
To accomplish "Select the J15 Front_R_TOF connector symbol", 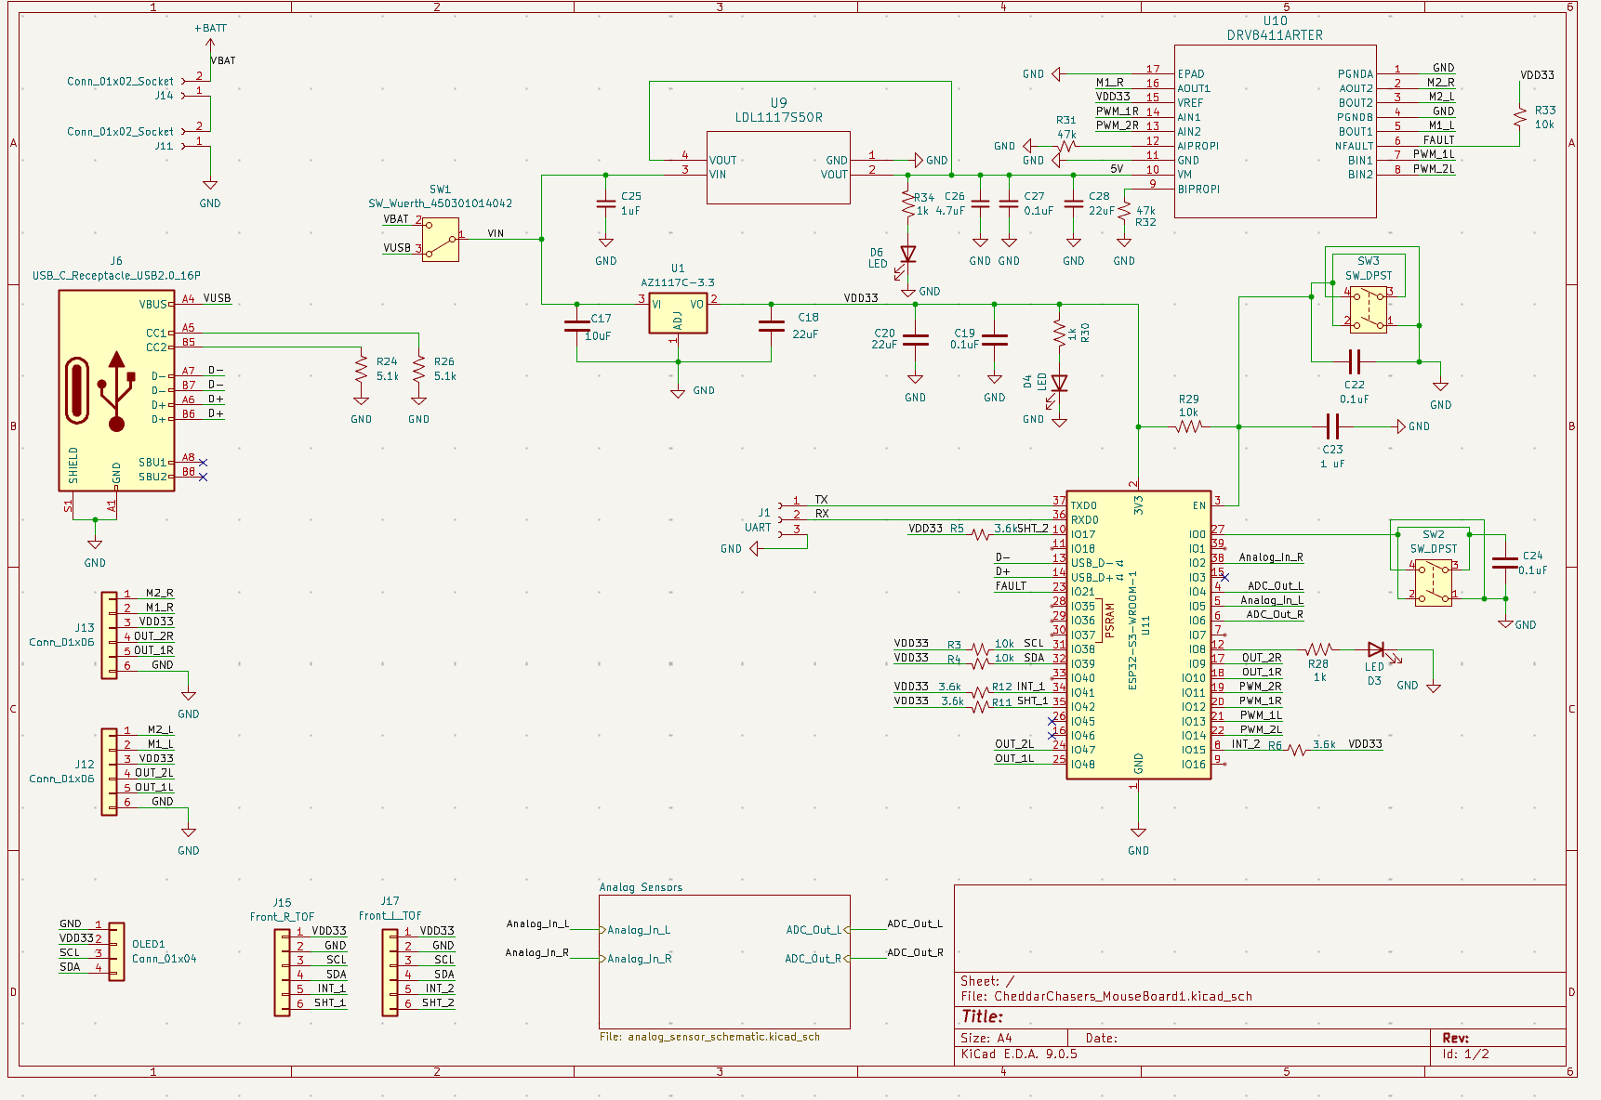I will [282, 973].
